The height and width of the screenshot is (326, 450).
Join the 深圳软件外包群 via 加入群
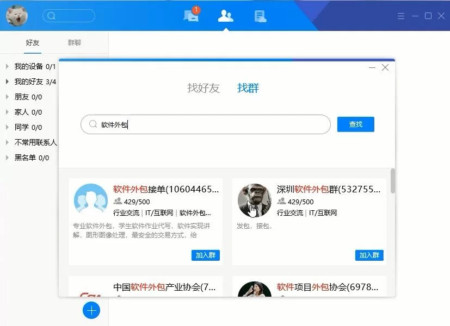click(369, 255)
